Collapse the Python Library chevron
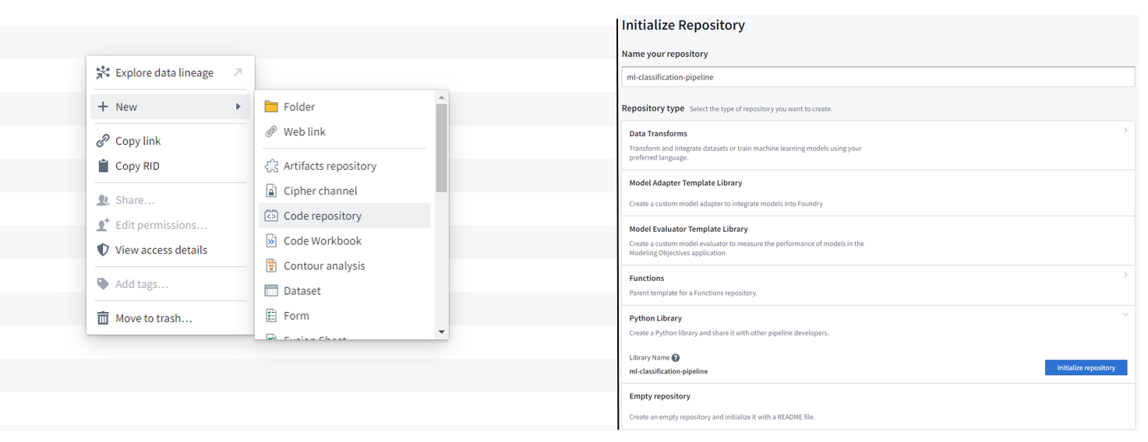This screenshot has width=1148, height=442. click(x=1125, y=315)
